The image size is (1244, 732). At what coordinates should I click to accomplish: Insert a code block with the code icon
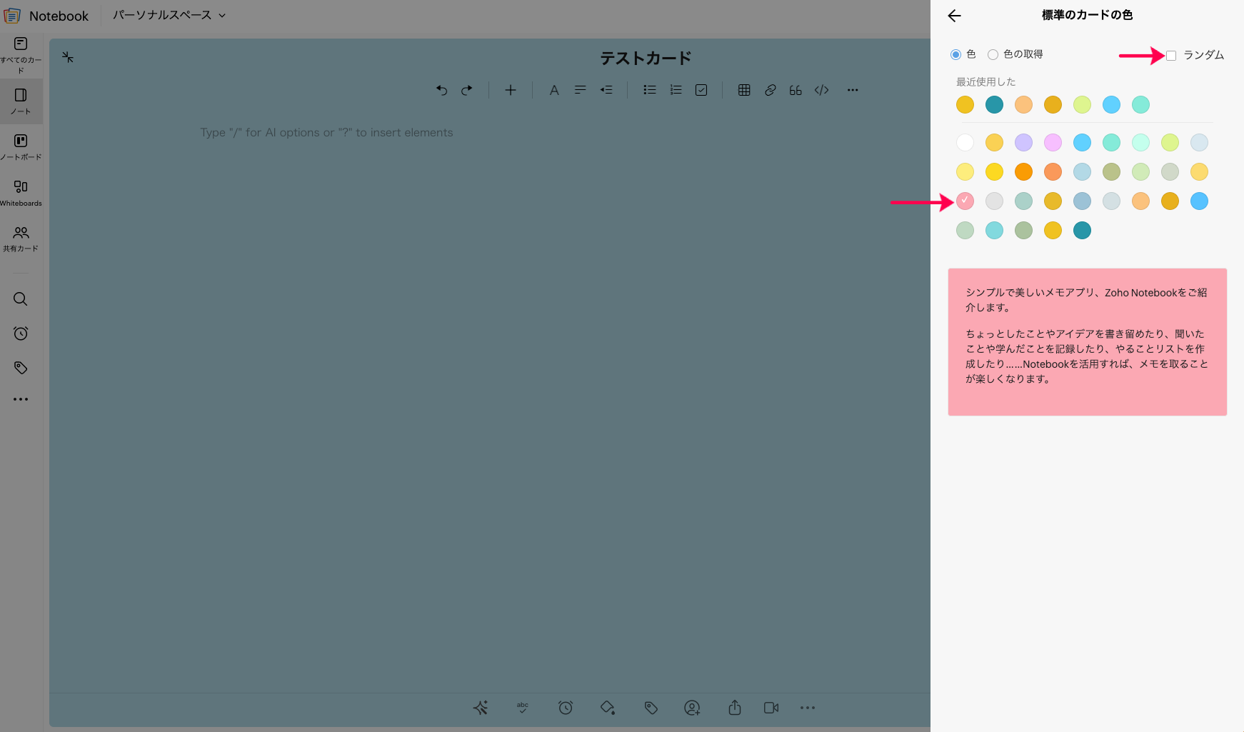pyautogui.click(x=821, y=90)
